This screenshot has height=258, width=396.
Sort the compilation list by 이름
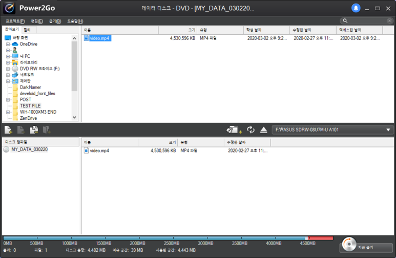[x=110, y=143]
